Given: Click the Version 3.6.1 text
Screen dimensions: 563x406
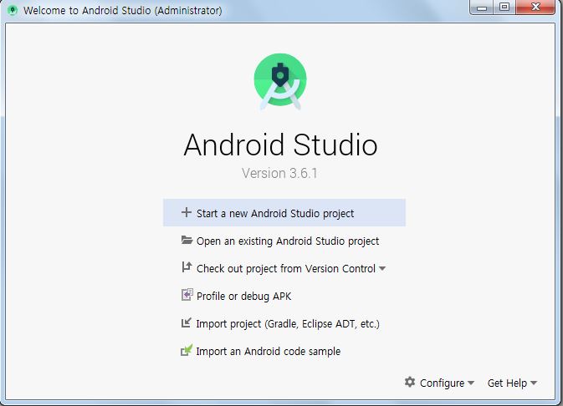Looking at the screenshot, I should 279,173.
